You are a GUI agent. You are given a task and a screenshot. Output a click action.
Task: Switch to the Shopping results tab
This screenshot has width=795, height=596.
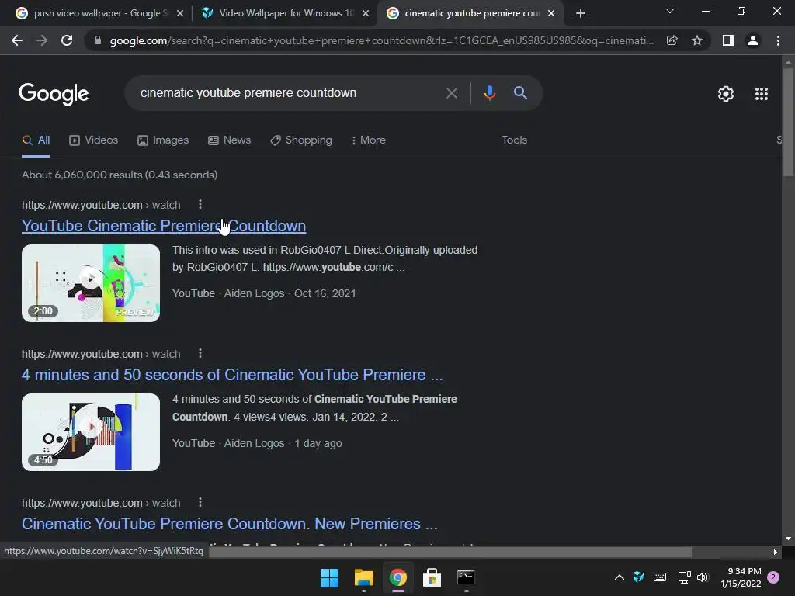(x=301, y=140)
